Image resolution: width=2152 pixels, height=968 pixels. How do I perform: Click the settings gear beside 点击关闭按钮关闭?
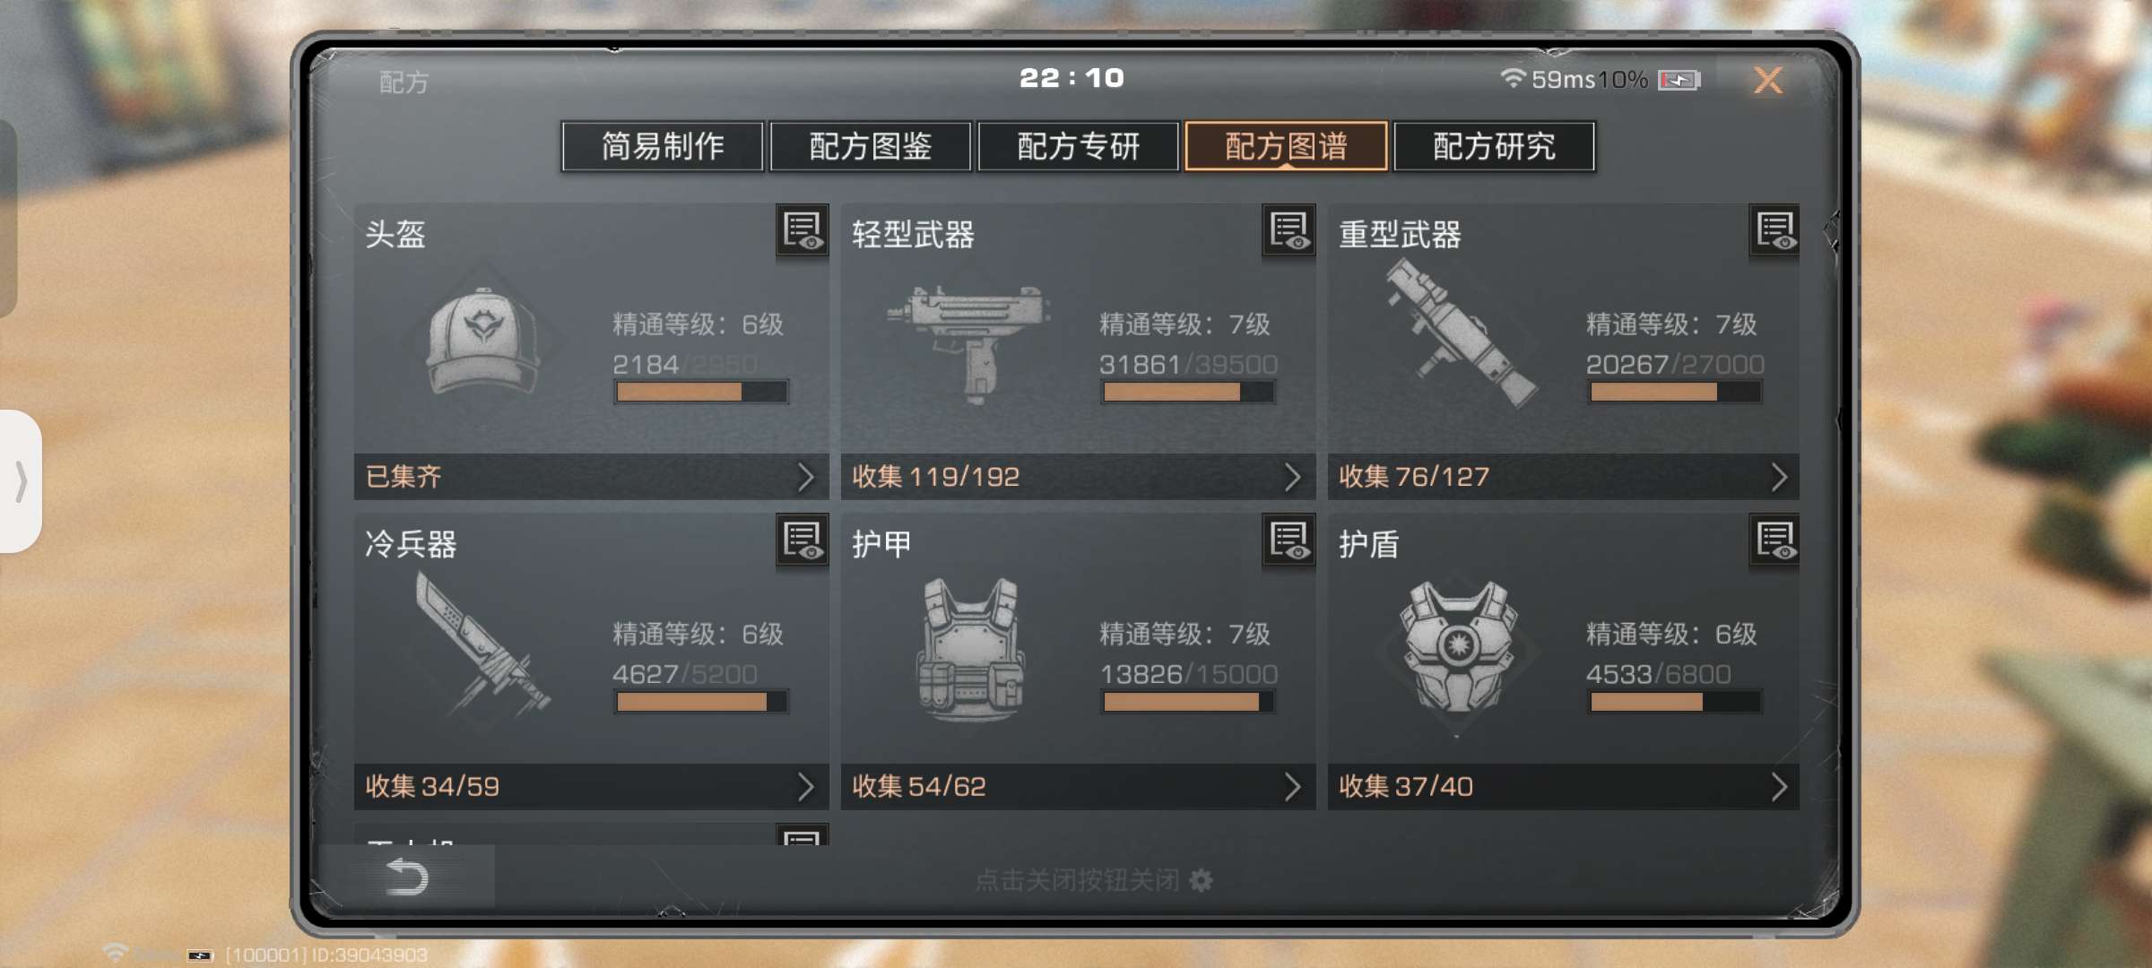click(1201, 880)
